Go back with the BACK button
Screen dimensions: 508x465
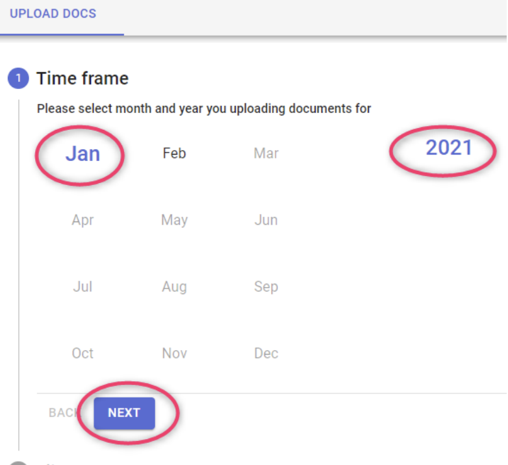tap(64, 413)
